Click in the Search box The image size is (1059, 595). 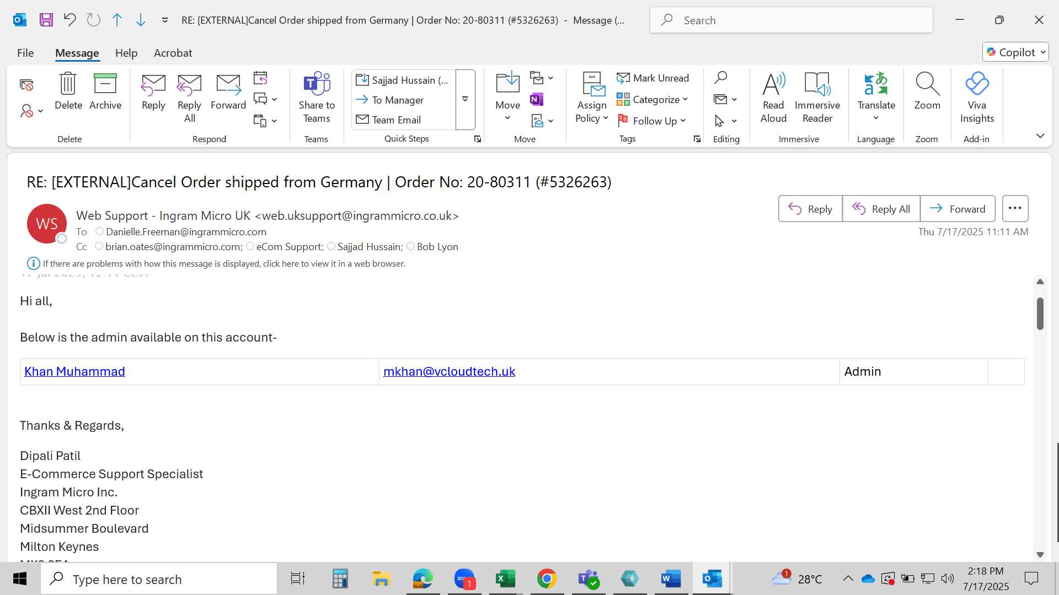791,20
